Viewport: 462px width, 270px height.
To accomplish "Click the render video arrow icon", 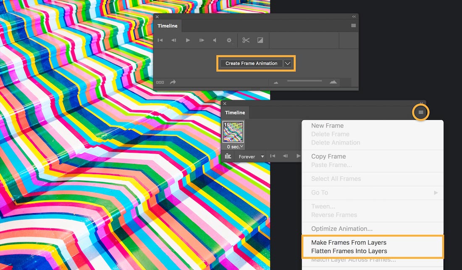I will point(173,82).
